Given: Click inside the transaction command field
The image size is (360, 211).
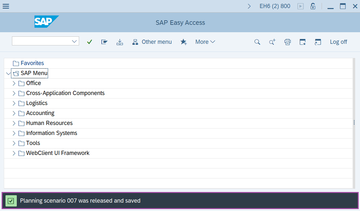Looking at the screenshot, I should tap(41, 41).
